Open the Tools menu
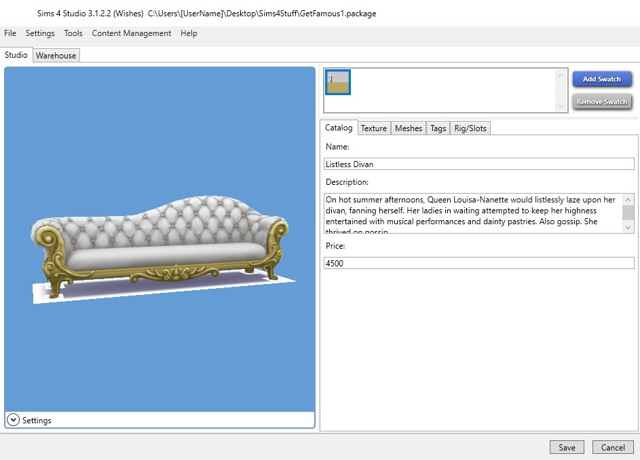This screenshot has height=460, width=640. tap(73, 33)
